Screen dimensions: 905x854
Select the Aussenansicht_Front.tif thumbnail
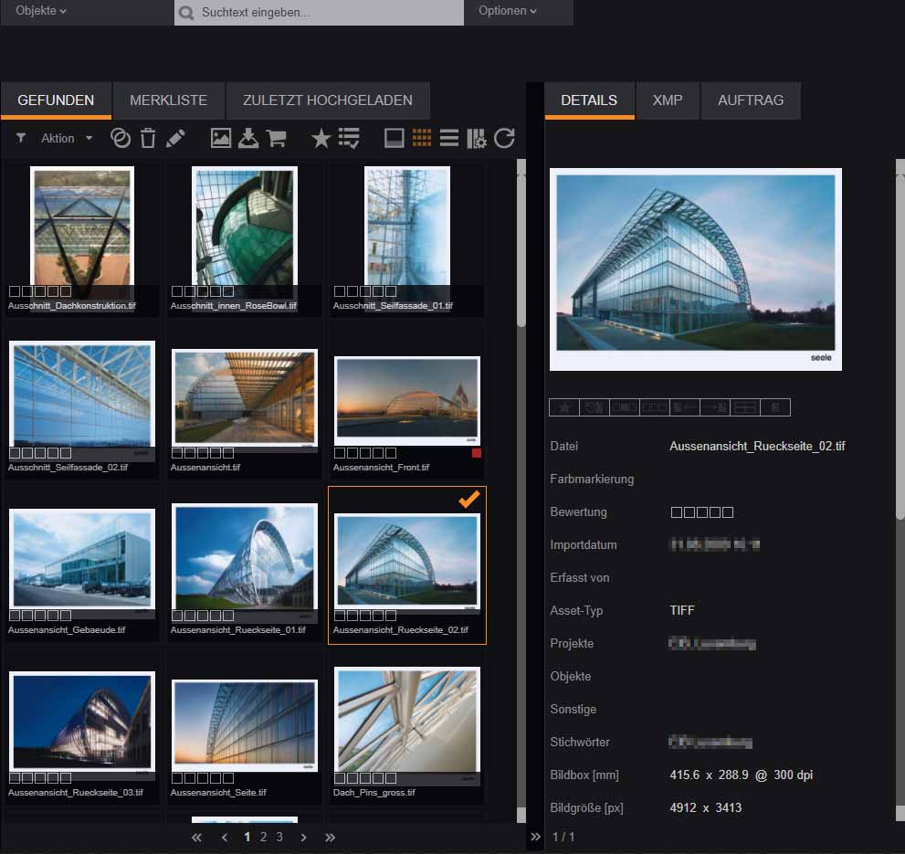point(407,401)
